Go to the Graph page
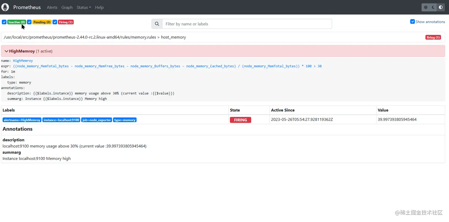The image size is (449, 222). (x=67, y=7)
